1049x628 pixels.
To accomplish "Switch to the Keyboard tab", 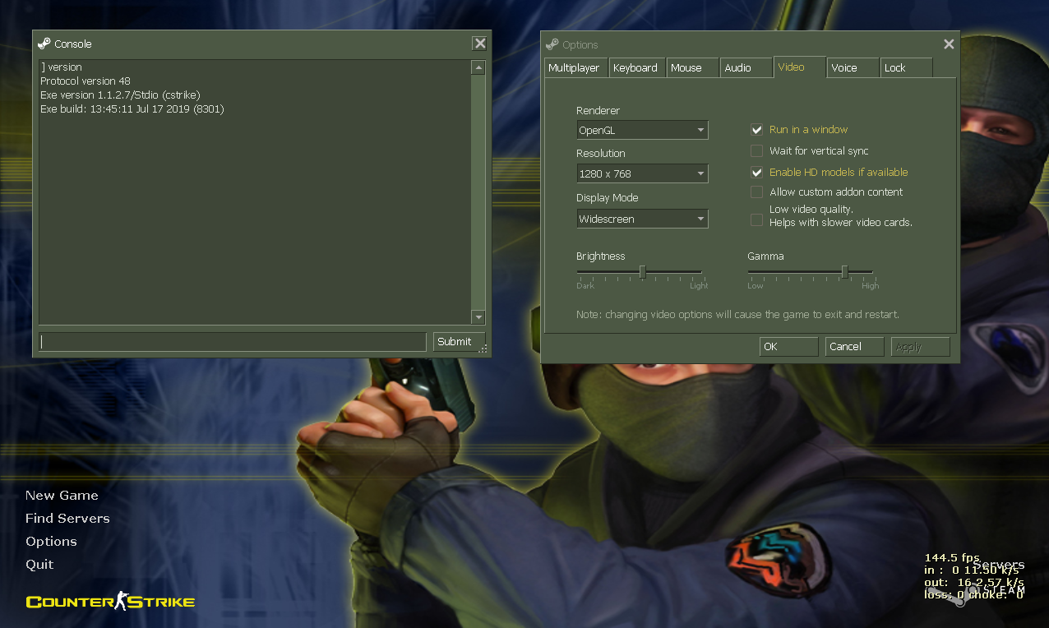I will point(636,67).
